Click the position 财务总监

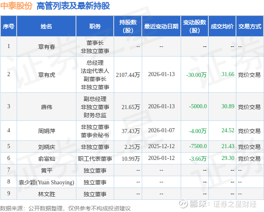click(95, 115)
